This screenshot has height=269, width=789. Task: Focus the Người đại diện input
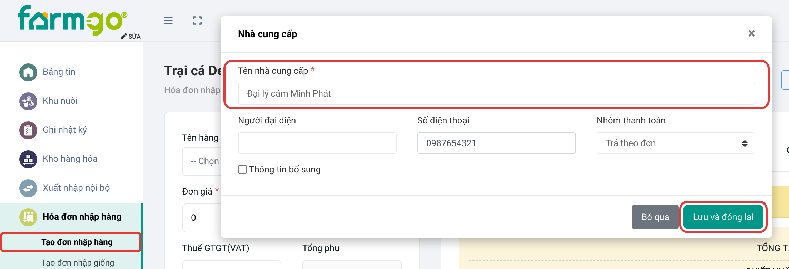(x=317, y=143)
